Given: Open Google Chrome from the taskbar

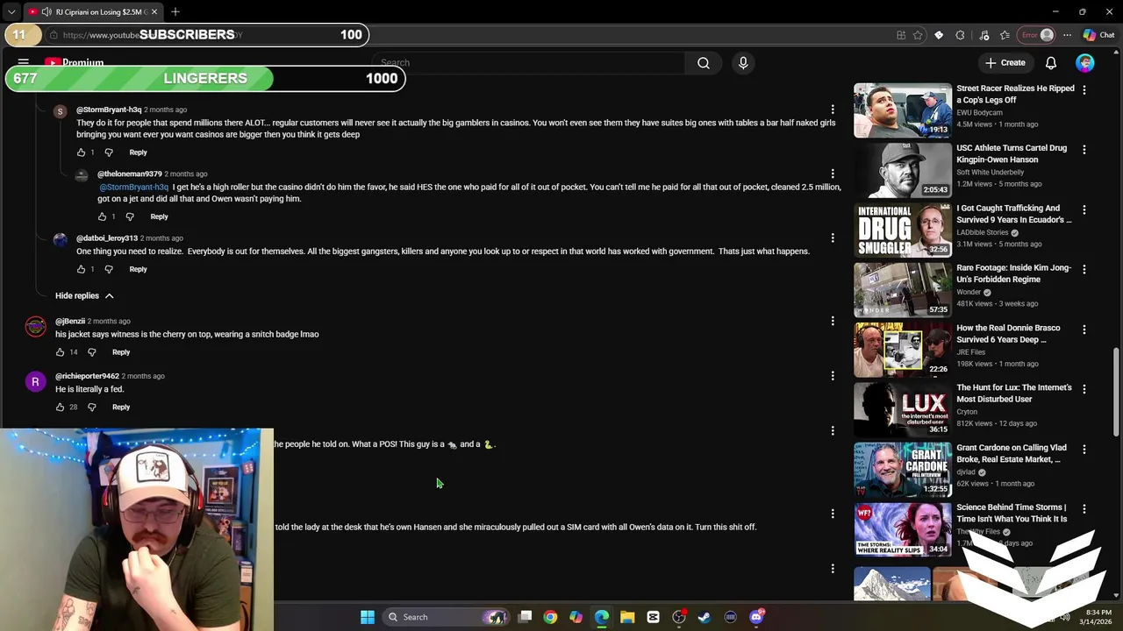Looking at the screenshot, I should pos(550,617).
